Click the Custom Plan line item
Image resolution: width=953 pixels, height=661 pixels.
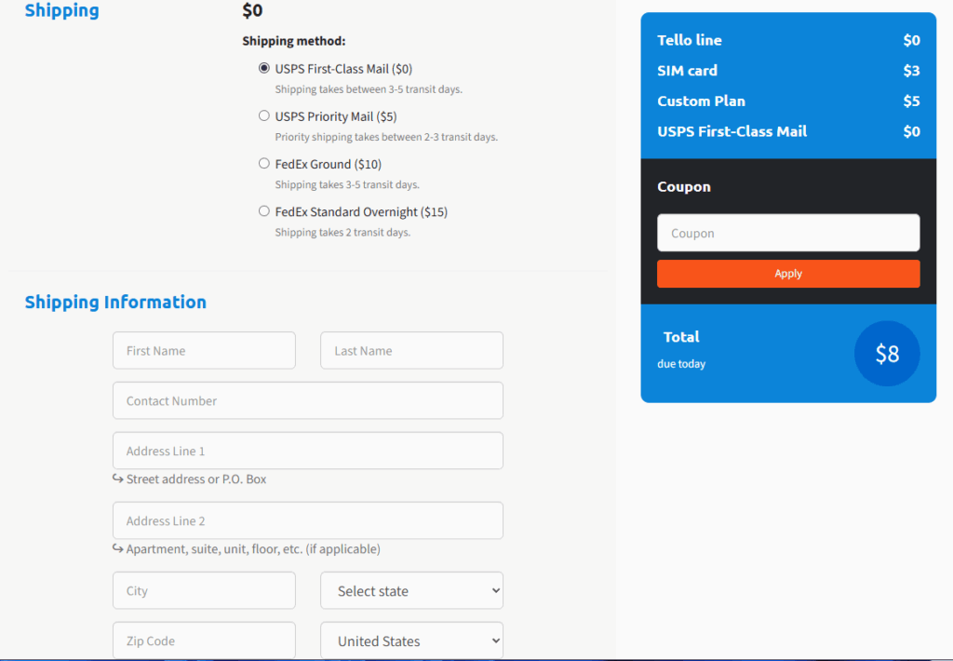click(x=701, y=101)
